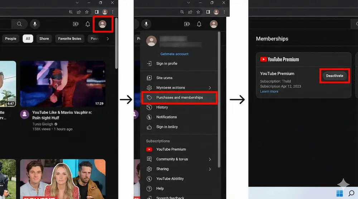Open Notifications menu item
Image resolution: width=358 pixels, height=199 pixels.
pos(179,117)
